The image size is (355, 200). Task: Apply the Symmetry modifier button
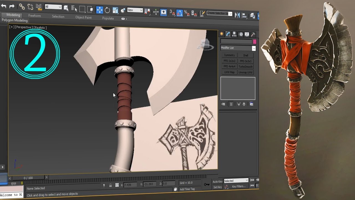pyautogui.click(x=229, y=55)
